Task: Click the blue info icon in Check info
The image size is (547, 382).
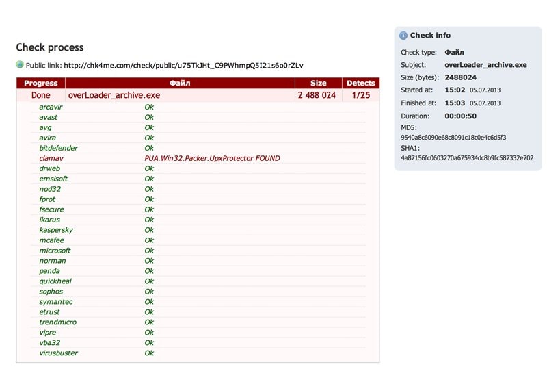Action: pos(403,36)
